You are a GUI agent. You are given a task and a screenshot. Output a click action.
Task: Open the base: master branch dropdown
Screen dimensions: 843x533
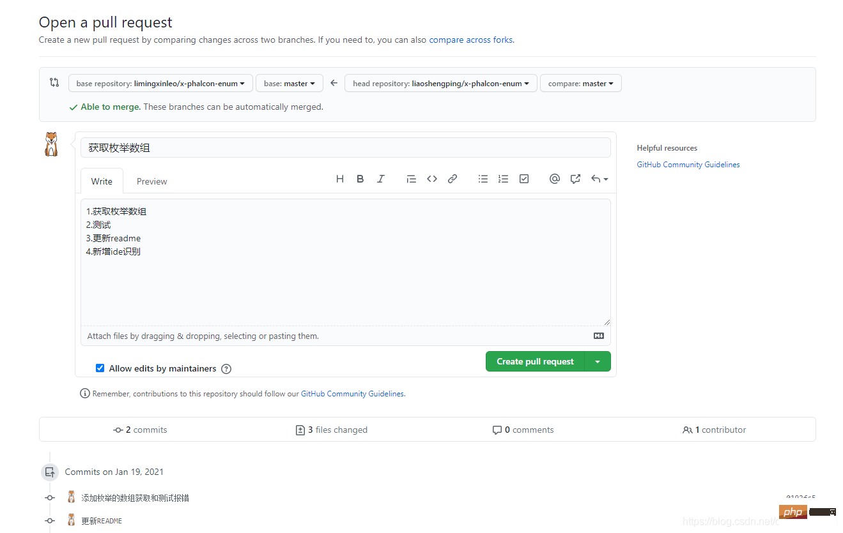(290, 84)
